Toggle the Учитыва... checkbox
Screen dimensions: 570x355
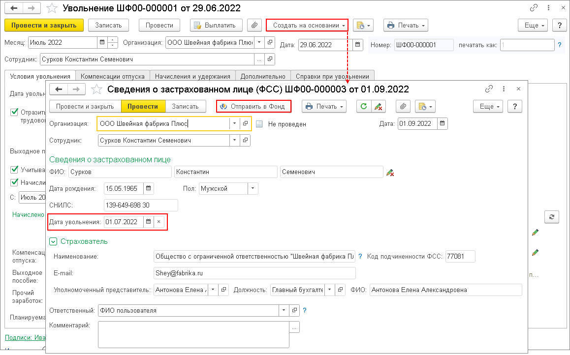pos(14,169)
